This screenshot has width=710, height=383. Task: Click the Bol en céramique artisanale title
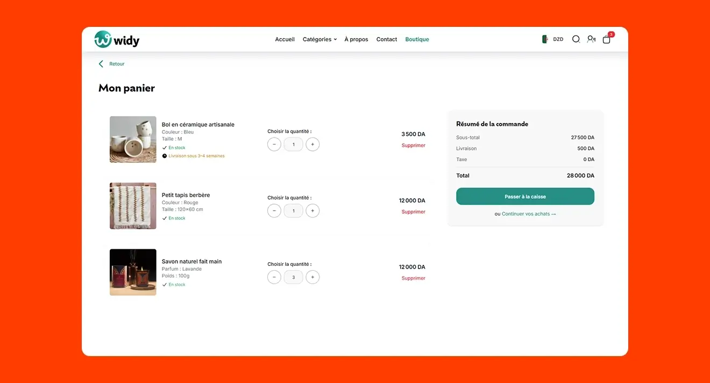pos(198,125)
